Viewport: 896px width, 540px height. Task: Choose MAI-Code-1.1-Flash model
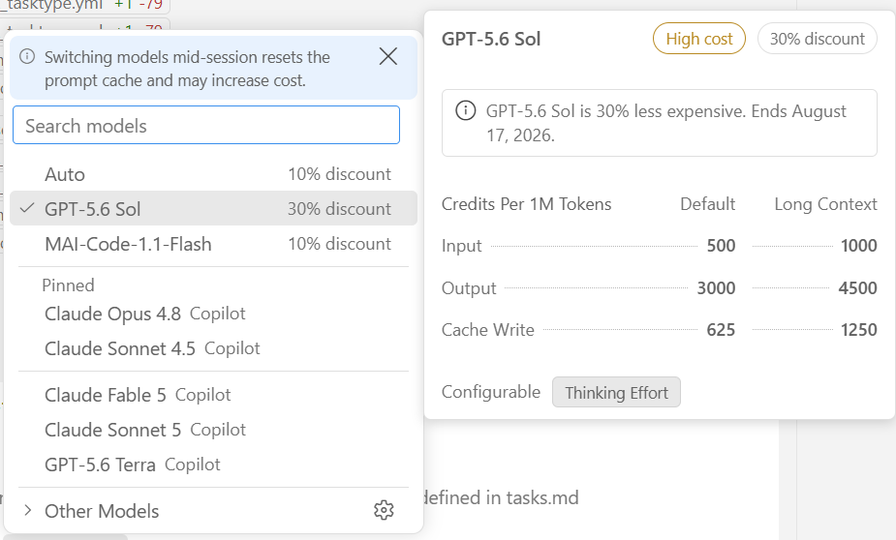[x=214, y=244]
